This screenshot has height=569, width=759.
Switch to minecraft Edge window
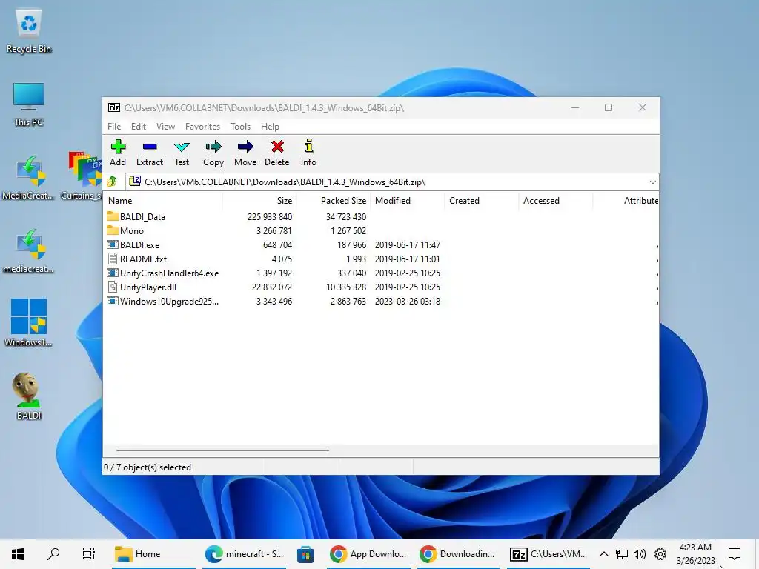point(243,553)
